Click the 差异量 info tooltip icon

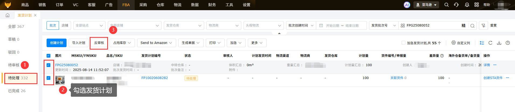[442, 56]
